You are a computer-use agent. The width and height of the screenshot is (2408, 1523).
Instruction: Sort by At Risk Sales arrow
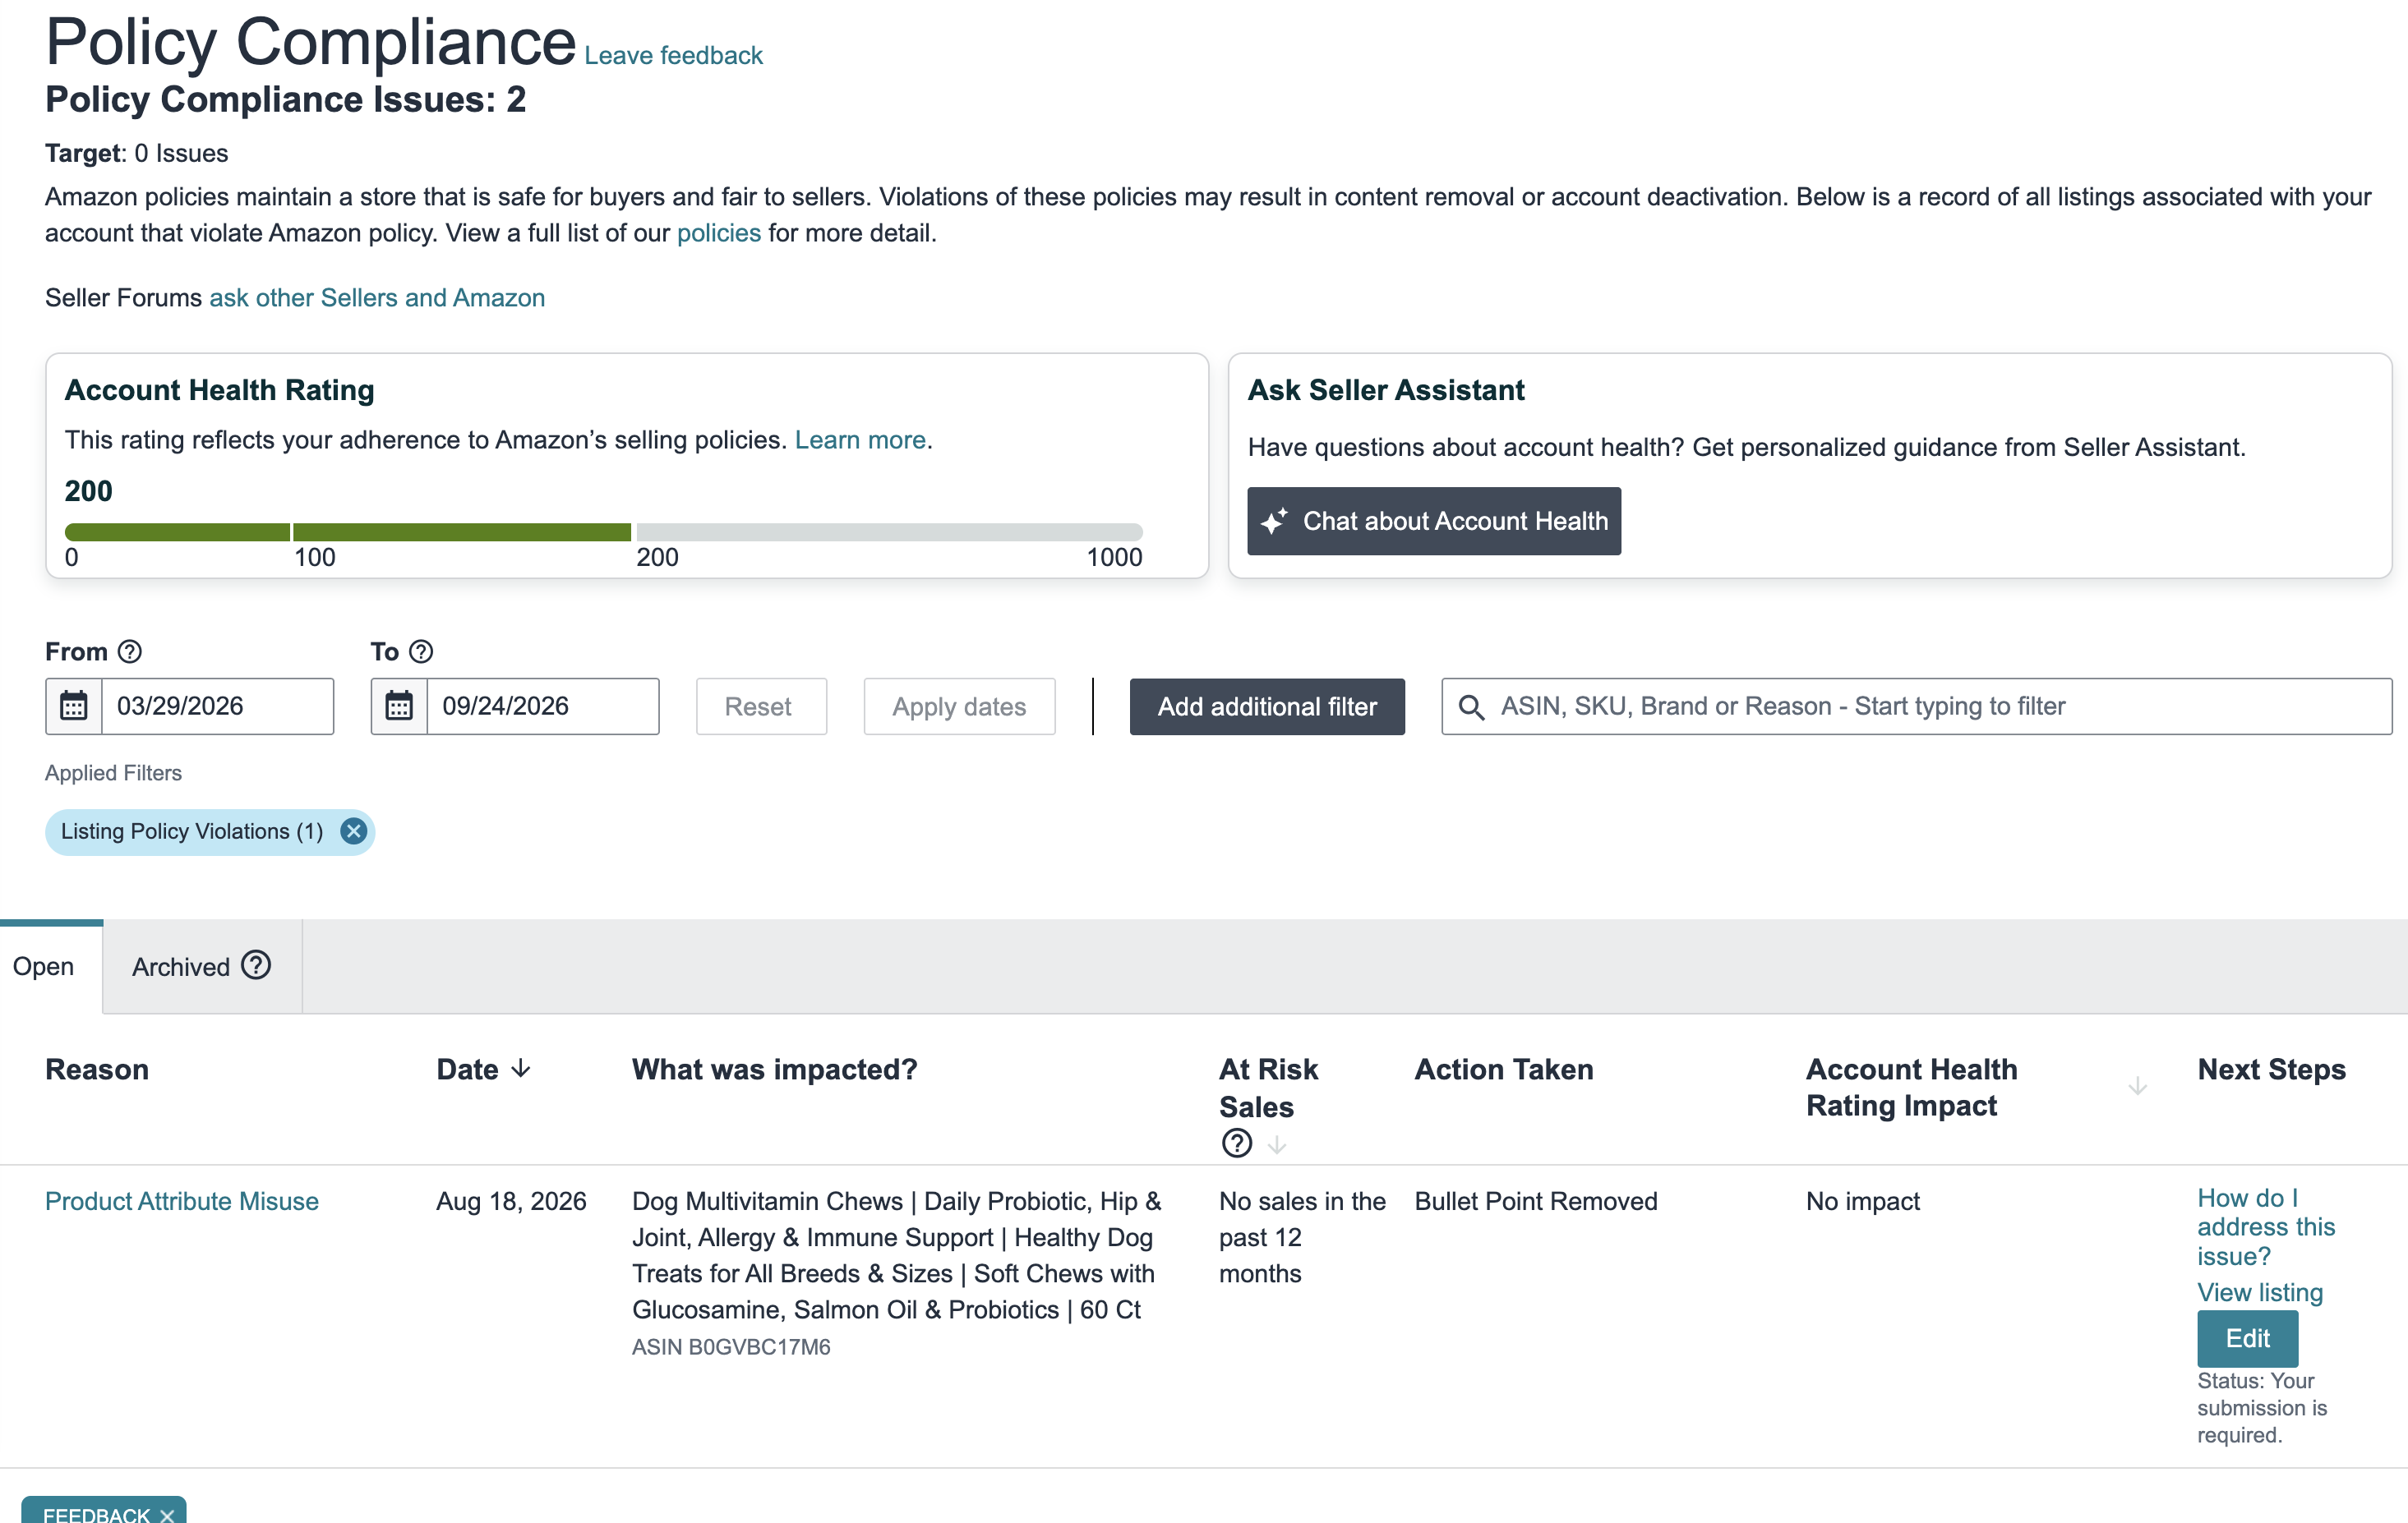(1277, 1145)
